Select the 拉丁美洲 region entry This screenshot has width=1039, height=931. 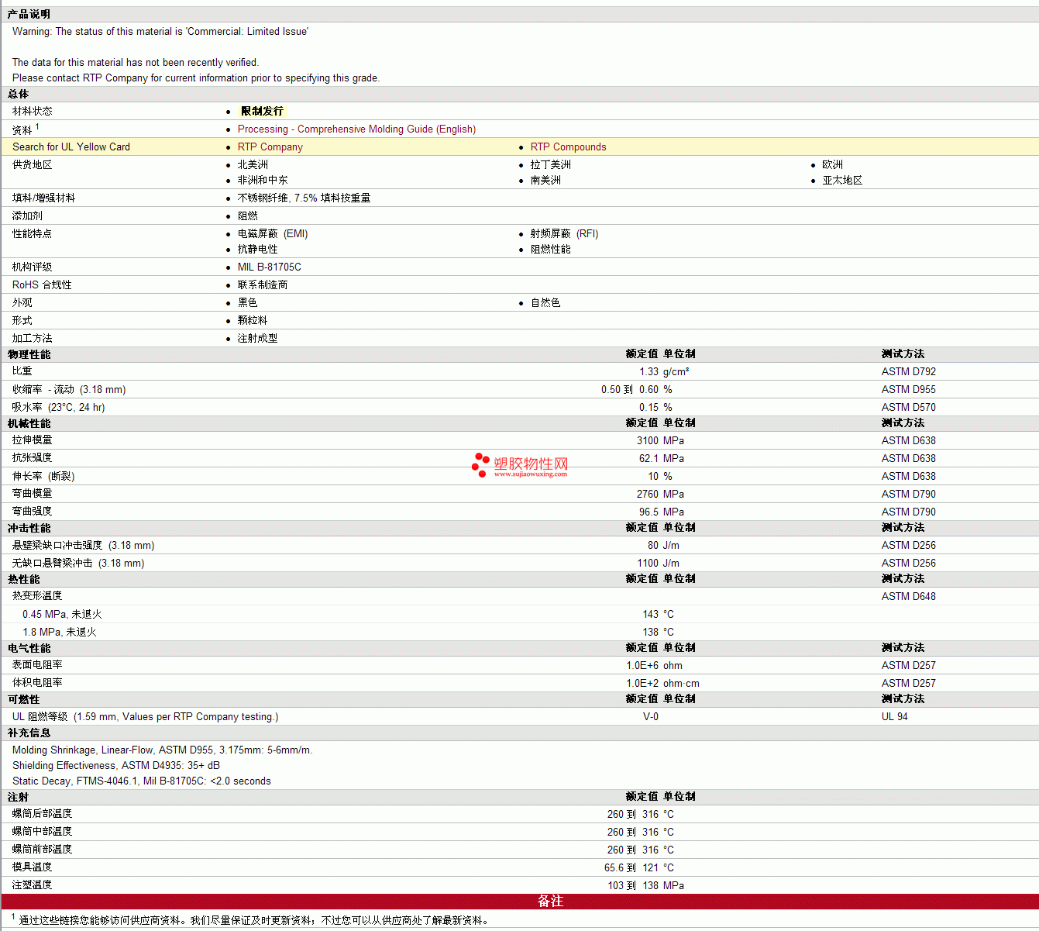point(550,165)
